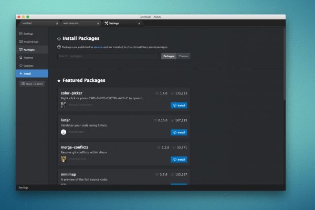This screenshot has height=210, width=315.
Task: Install the color-picker package
Action: tap(178, 105)
